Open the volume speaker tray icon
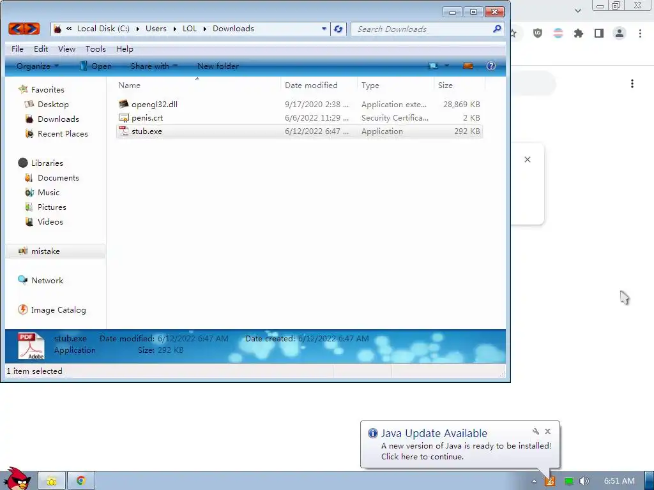Image resolution: width=654 pixels, height=490 pixels. click(584, 481)
